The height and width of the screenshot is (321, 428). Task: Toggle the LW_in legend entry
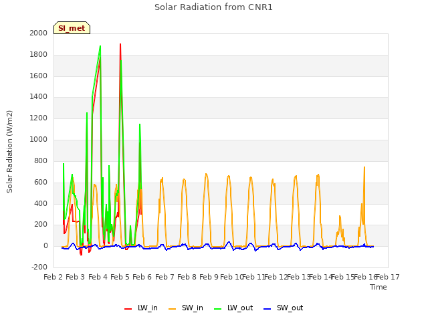(x=141, y=308)
